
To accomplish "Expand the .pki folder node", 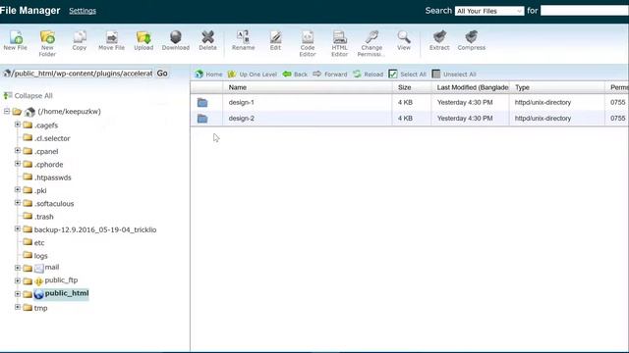I will [x=18, y=189].
